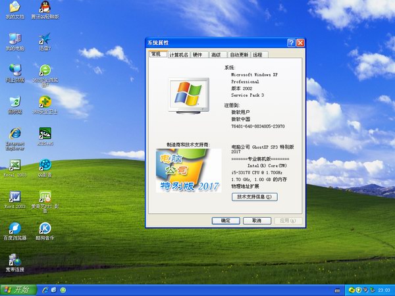This screenshot has width=395, height=296.
Task: Click the registered user '微软用户' text
Action: 240,112
